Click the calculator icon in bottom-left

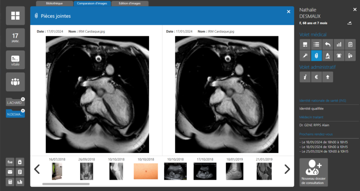click(x=10, y=182)
